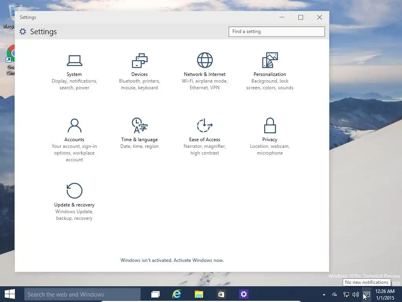Open Update & recovery icon
Viewport: 402px width, 302px height.
[74, 191]
